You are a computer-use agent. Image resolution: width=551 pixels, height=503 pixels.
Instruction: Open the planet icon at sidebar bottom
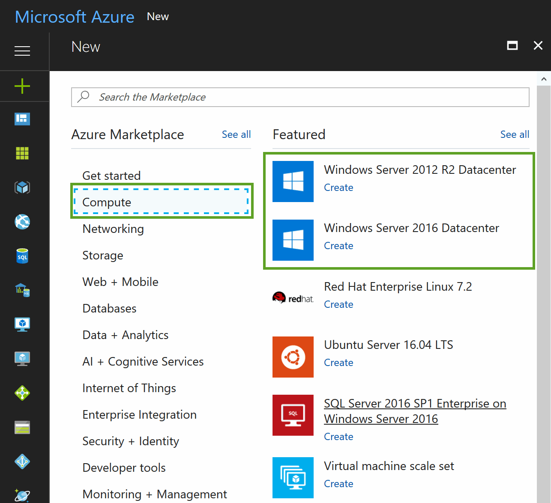coord(22,495)
